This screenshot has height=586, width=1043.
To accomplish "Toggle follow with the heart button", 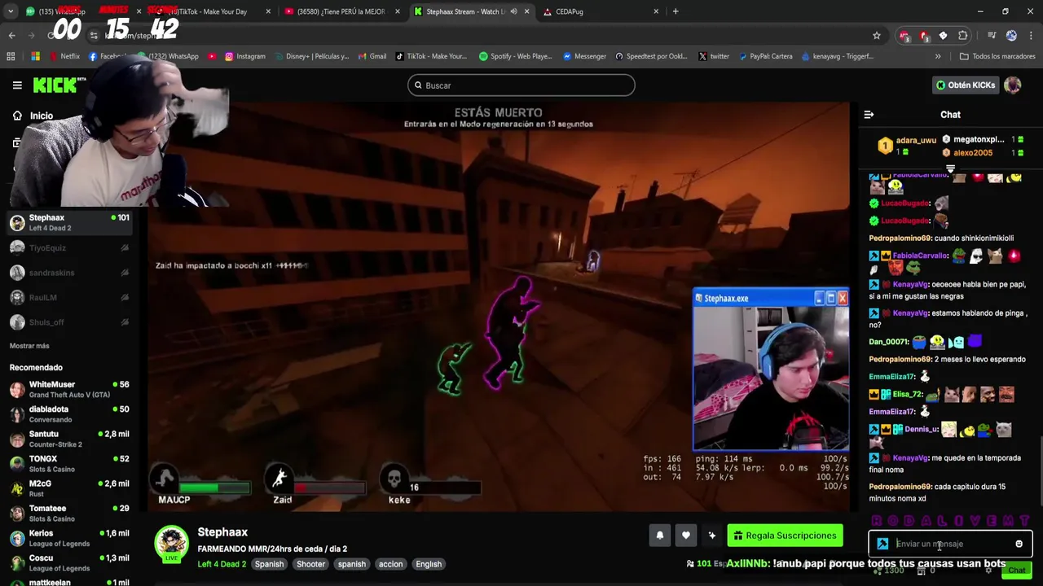I will pyautogui.click(x=686, y=536).
